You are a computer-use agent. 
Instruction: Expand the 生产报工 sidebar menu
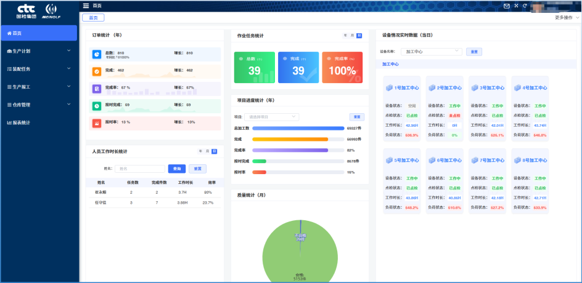point(39,87)
